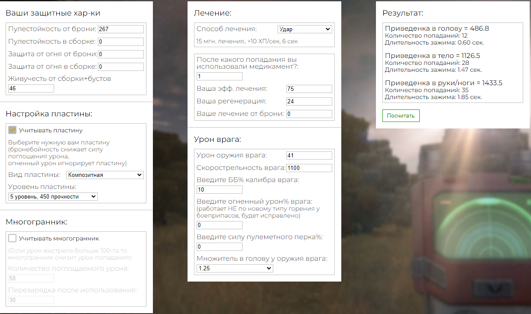The image size is (531, 314).
Task: Click the 'Настройка пластины:' heading
Action: [x=49, y=114]
